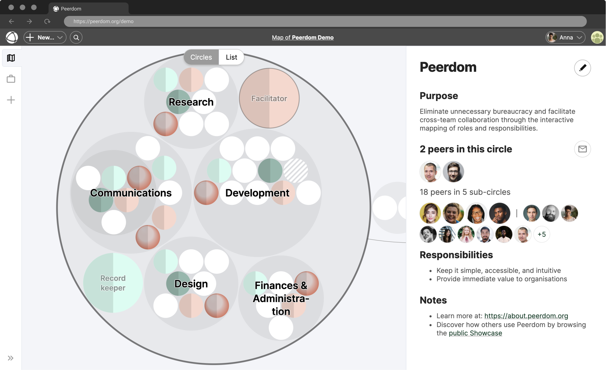Switch map display to List view

tap(231, 57)
